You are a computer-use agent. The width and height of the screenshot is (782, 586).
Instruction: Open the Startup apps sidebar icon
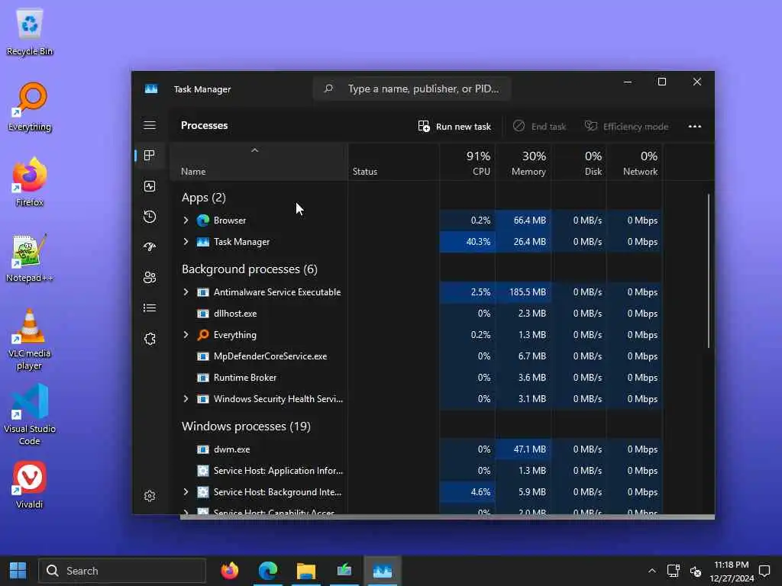pyautogui.click(x=150, y=247)
